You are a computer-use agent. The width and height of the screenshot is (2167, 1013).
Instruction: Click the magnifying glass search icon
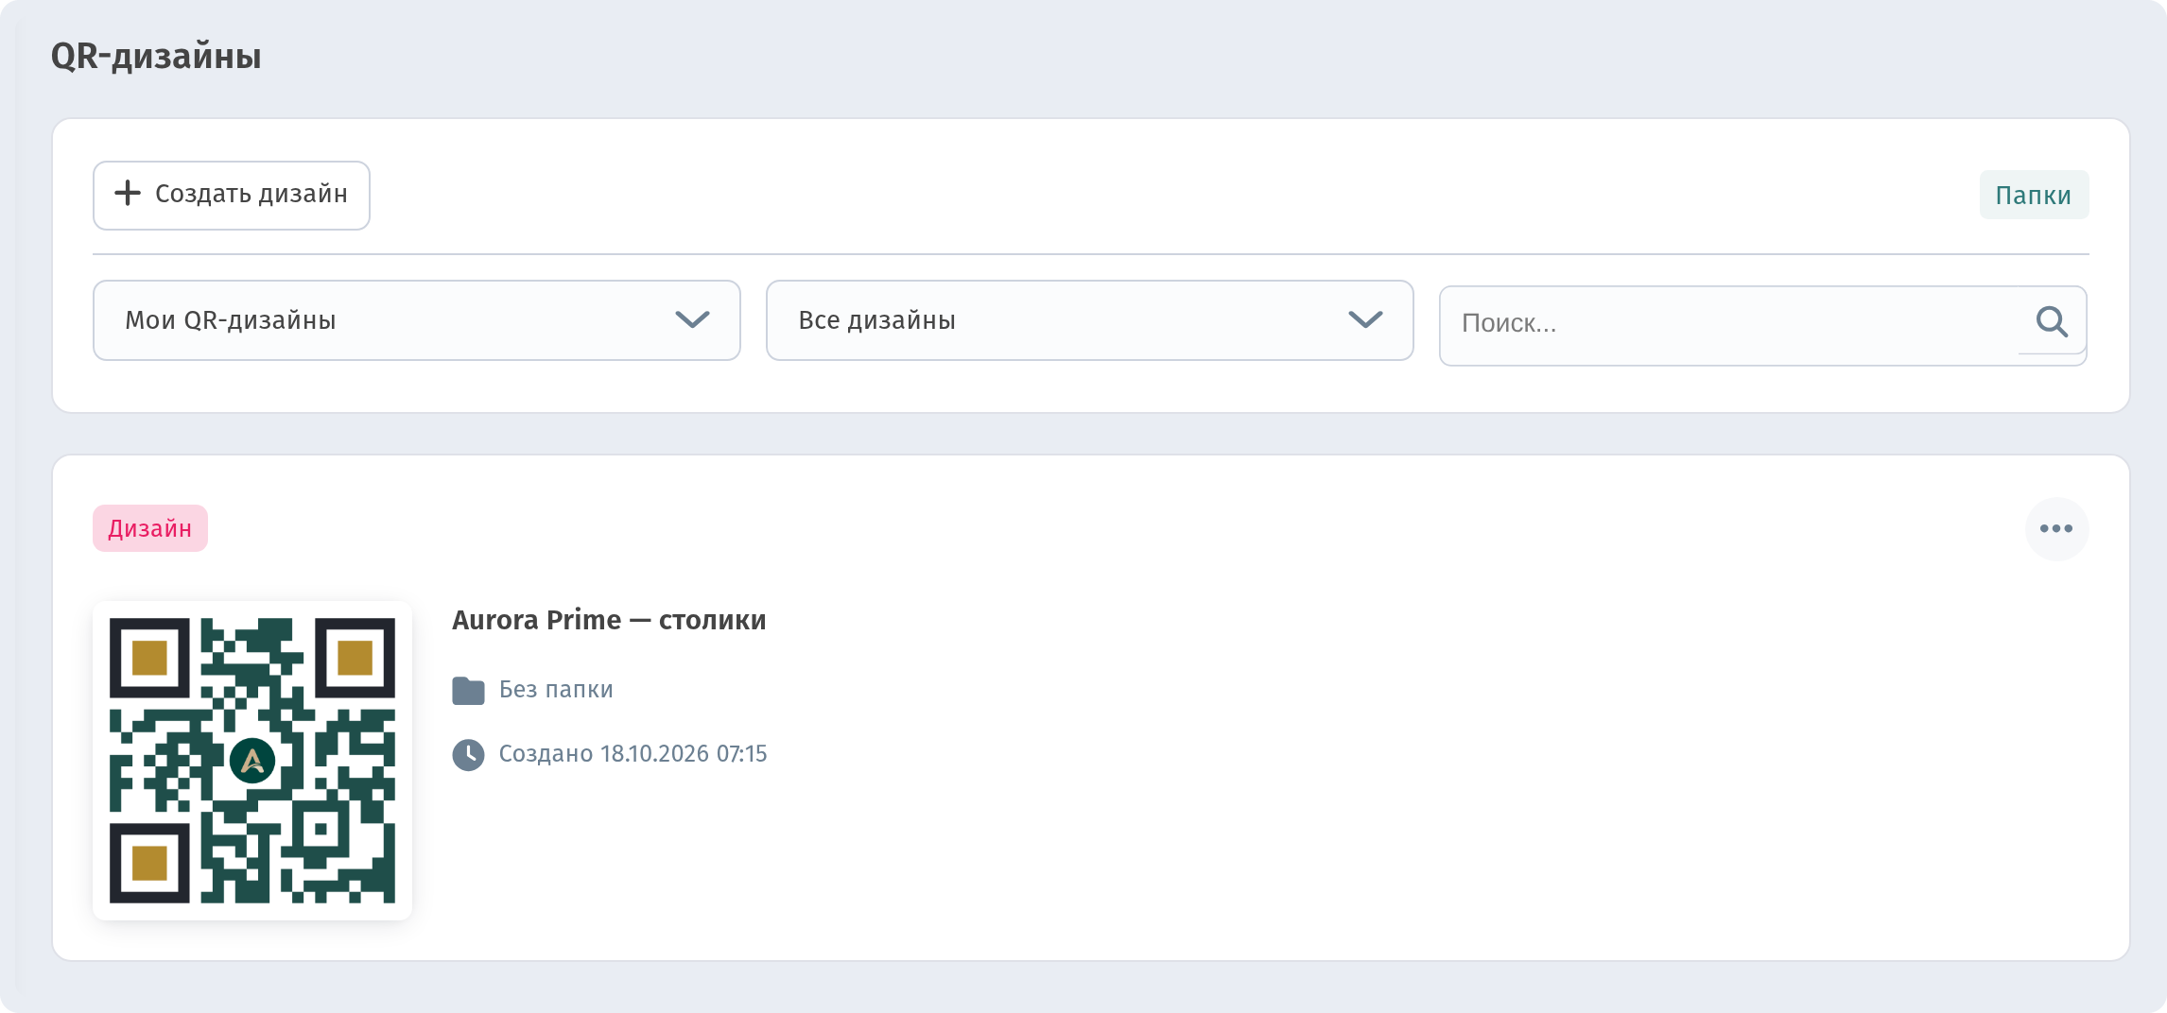point(2052,321)
